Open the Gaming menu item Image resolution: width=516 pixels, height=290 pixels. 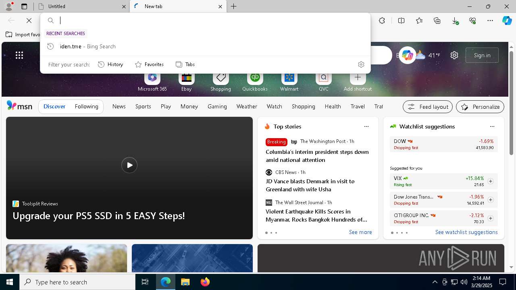point(217,106)
